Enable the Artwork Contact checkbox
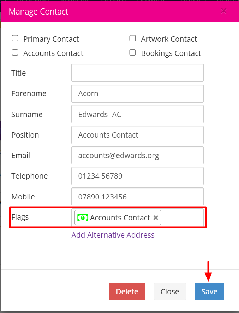239x313 pixels. tap(132, 39)
